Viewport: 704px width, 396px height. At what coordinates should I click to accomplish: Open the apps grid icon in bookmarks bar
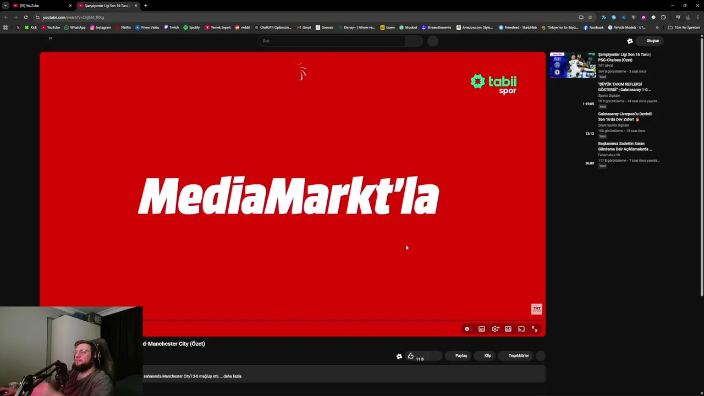5,28
